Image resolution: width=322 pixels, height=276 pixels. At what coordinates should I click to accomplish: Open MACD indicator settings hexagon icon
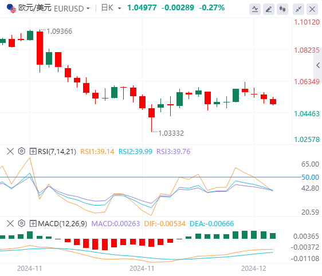[22, 223]
